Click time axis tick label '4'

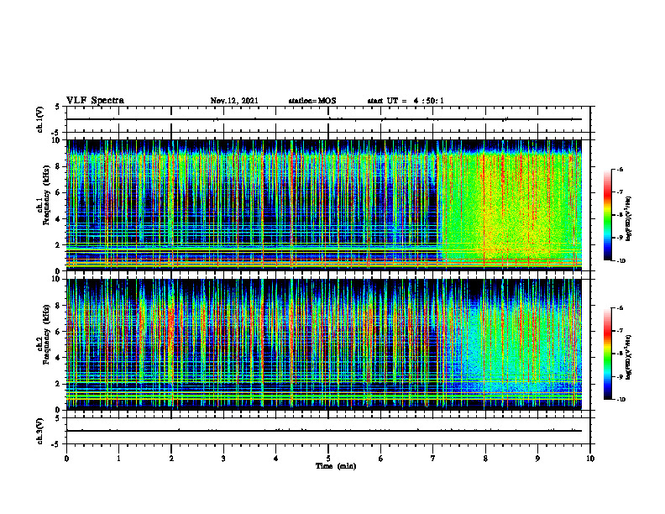276,459
